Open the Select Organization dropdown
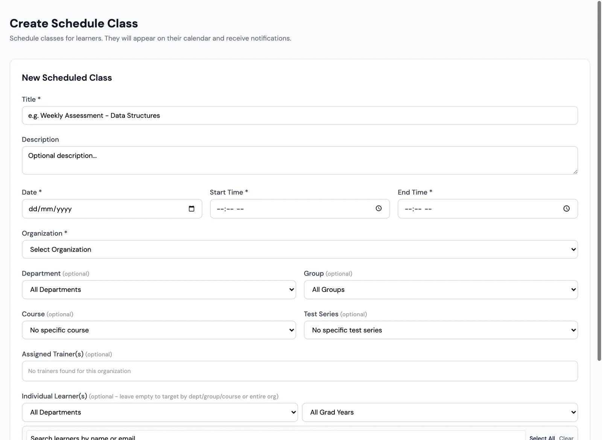 [x=300, y=249]
